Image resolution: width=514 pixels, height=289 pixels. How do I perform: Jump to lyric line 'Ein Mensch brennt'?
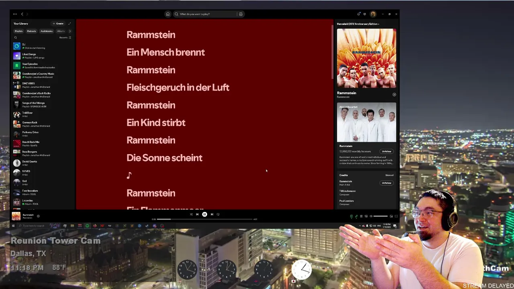click(x=165, y=52)
